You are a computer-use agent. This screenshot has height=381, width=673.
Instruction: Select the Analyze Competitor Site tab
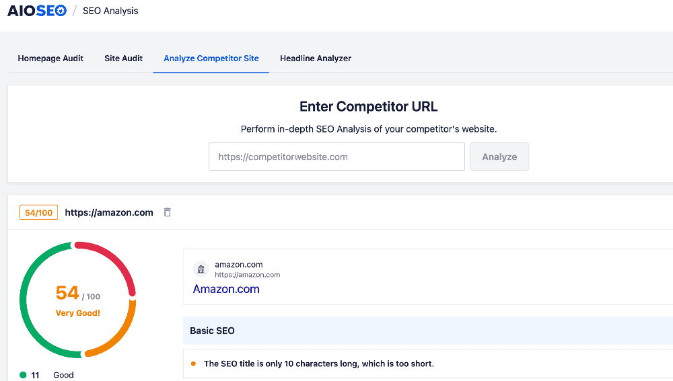(x=211, y=58)
